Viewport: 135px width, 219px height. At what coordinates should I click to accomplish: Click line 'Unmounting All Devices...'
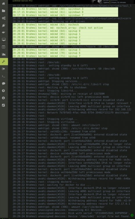pos(59,210)
